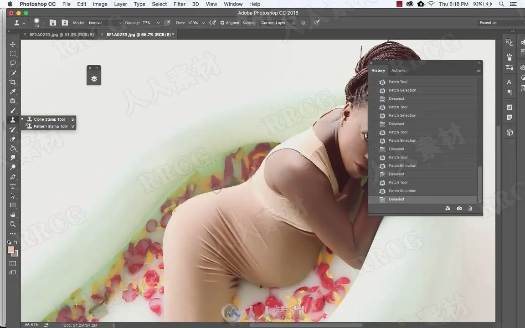The width and height of the screenshot is (525, 328).
Task: Select the Move tool
Action: [x=13, y=44]
